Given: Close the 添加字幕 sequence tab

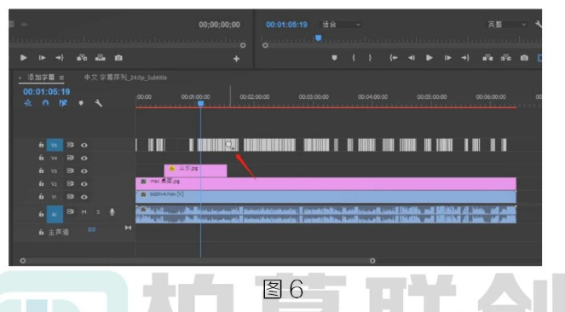Looking at the screenshot, I should click(20, 78).
